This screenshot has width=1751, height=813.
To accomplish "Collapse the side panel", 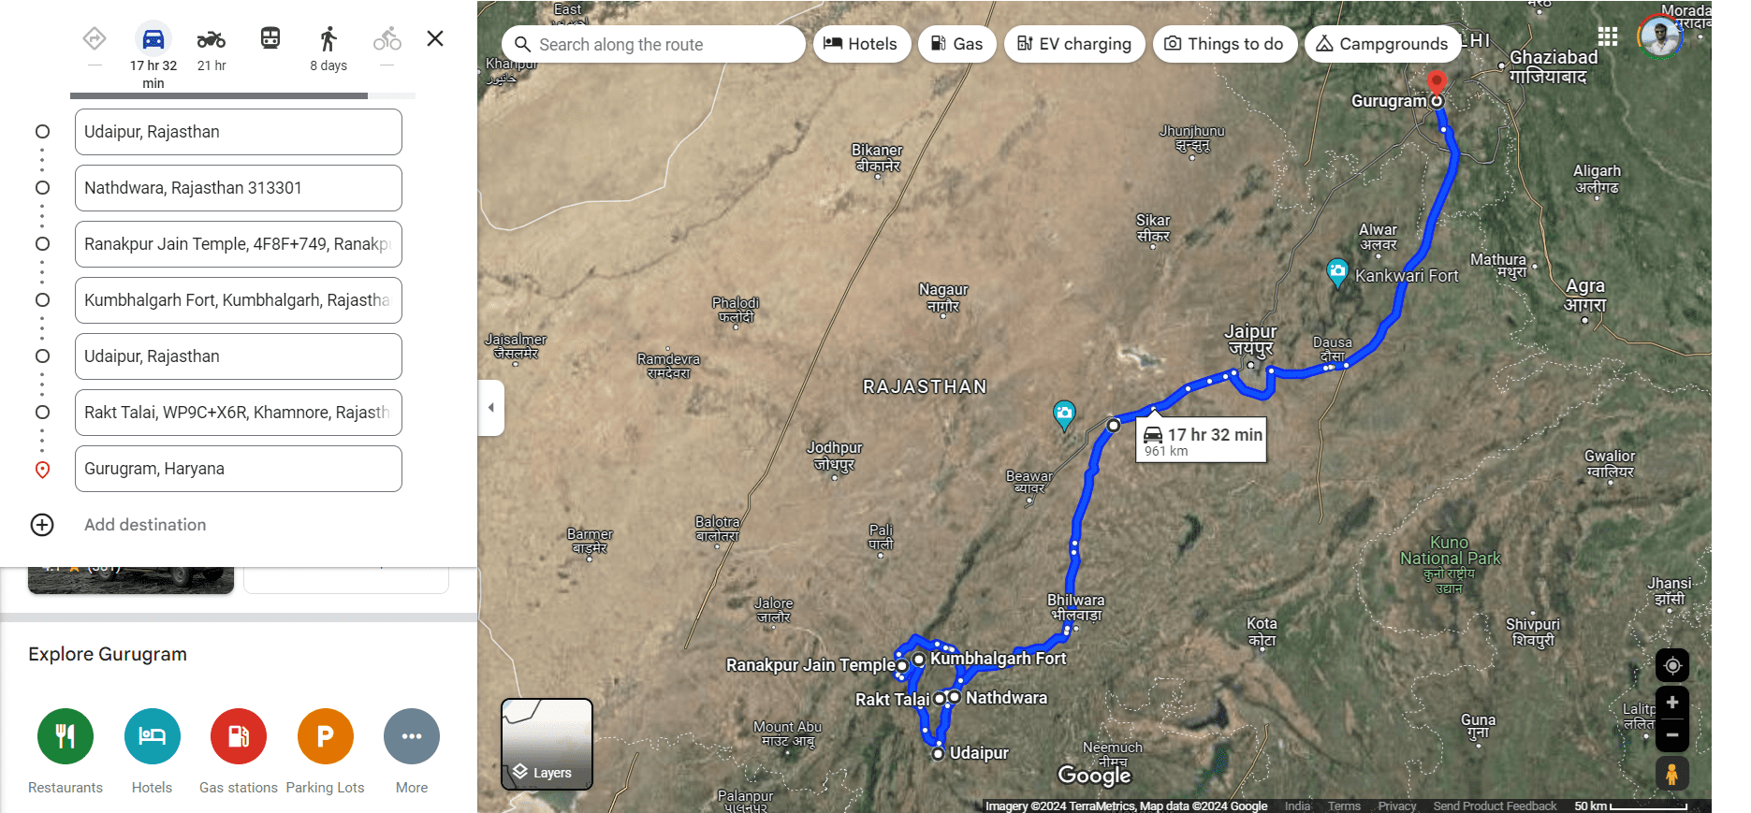I will pyautogui.click(x=491, y=407).
